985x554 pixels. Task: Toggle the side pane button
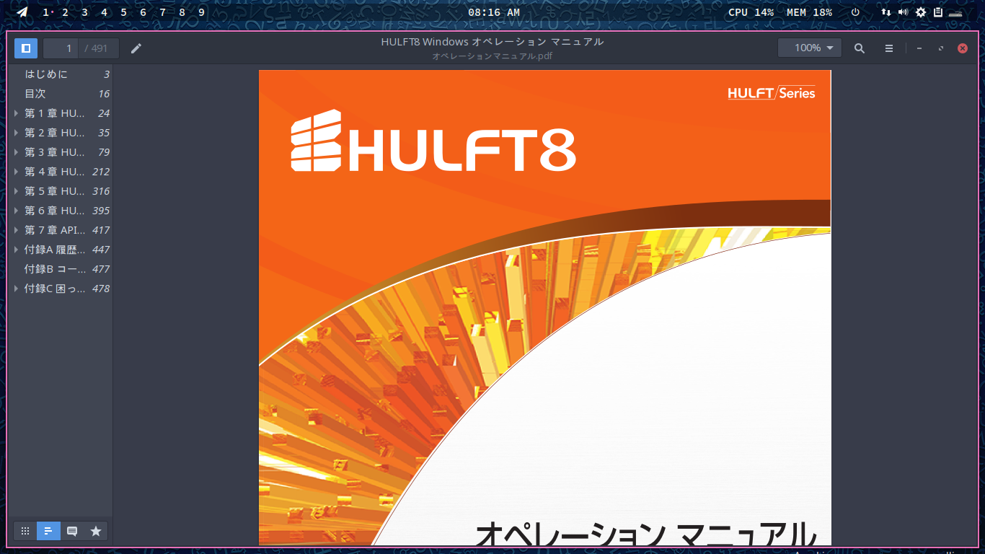coord(26,48)
